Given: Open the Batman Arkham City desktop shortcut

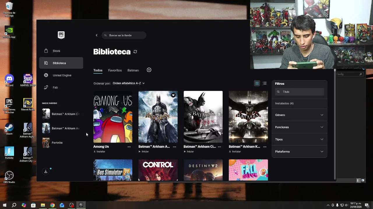Looking at the screenshot, I should point(28,155).
